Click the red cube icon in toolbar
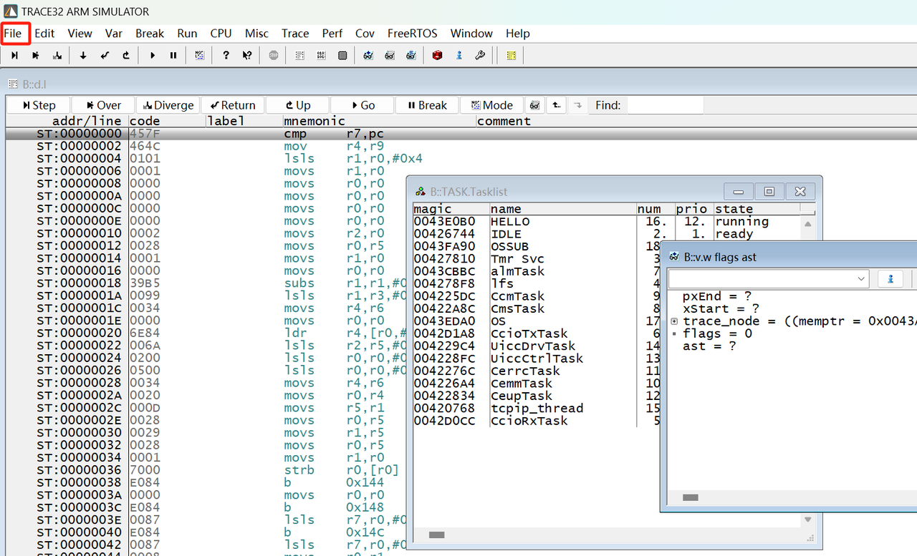The width and height of the screenshot is (917, 556). (437, 55)
